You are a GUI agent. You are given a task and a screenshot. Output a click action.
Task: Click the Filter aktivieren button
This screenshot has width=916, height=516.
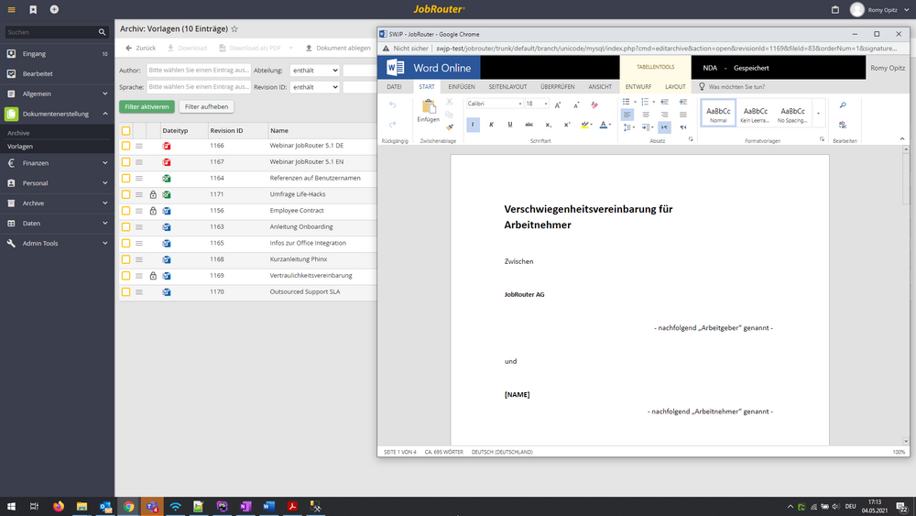pyautogui.click(x=147, y=107)
